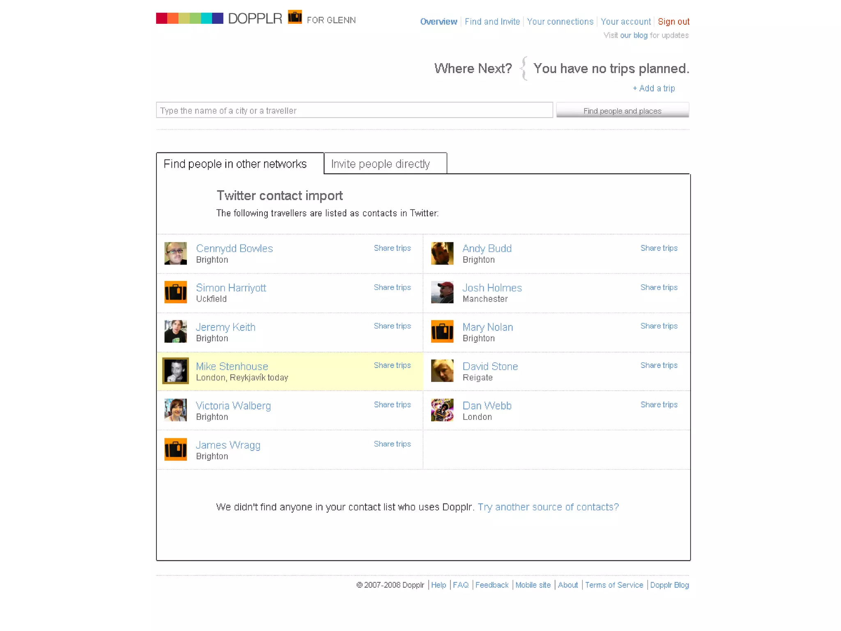The height and width of the screenshot is (631, 841).
Task: Click the 'Where Next?' heading
Action: pos(473,68)
